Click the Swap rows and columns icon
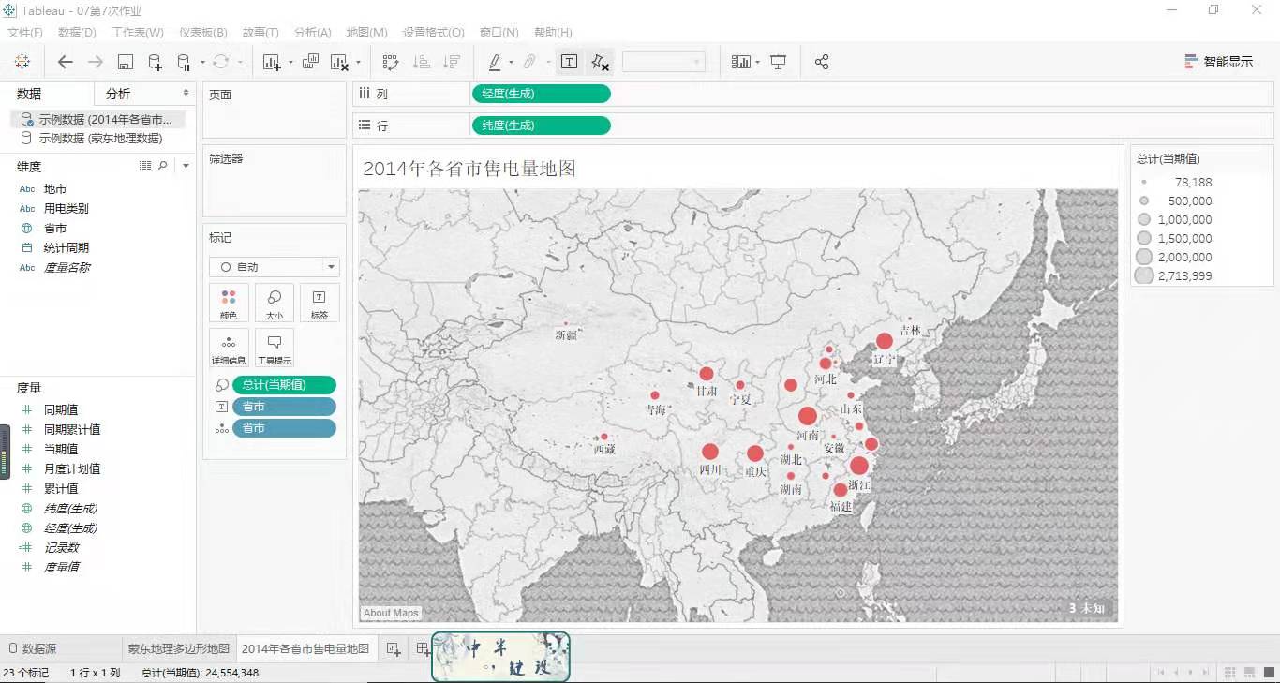Screen dimensions: 1280x683 (x=391, y=62)
